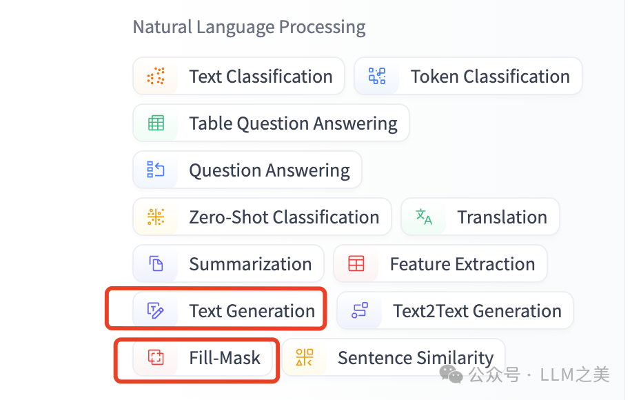
Task: Pick the Token Classification tag
Action: (x=490, y=77)
